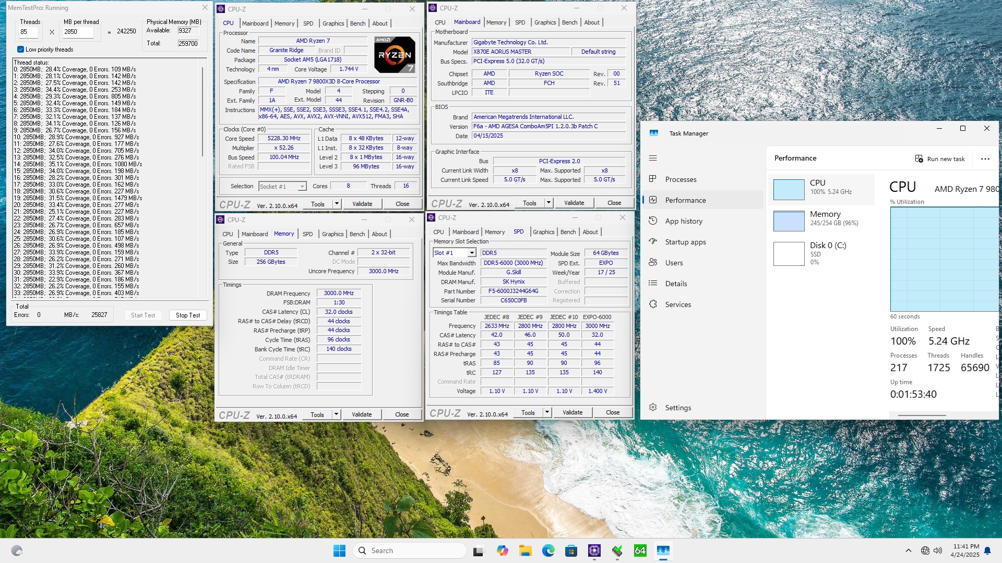1002x563 pixels.
Task: Click Start Test button in MemTestPro
Action: click(143, 315)
